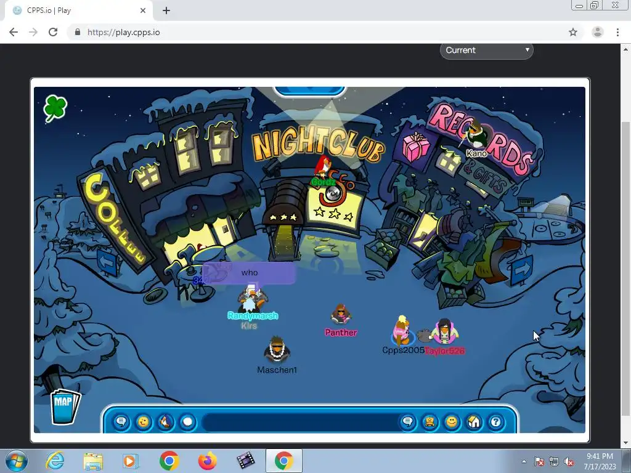Select the CPPS.io | Play tab
The width and height of the screenshot is (631, 473).
78,10
